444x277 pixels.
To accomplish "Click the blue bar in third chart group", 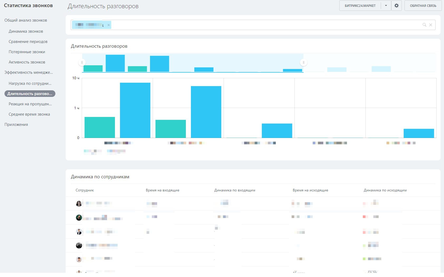I will coord(277,131).
